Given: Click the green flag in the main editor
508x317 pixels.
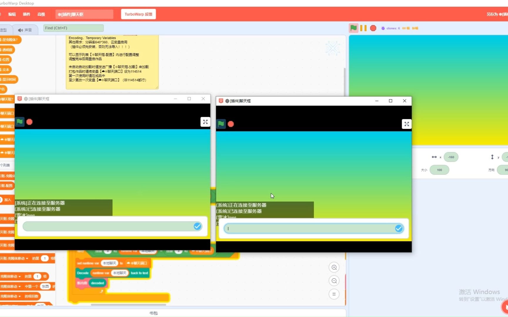Looking at the screenshot, I should (353, 28).
